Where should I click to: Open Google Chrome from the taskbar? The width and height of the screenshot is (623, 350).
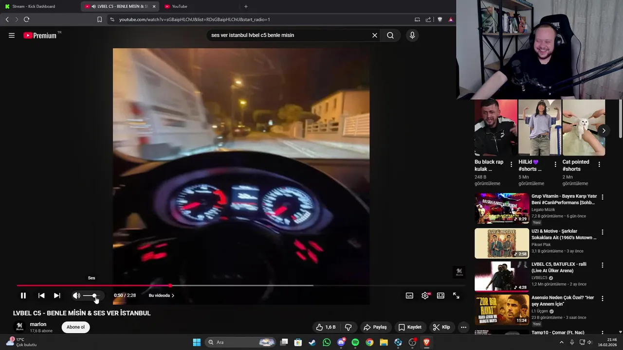pos(369,342)
